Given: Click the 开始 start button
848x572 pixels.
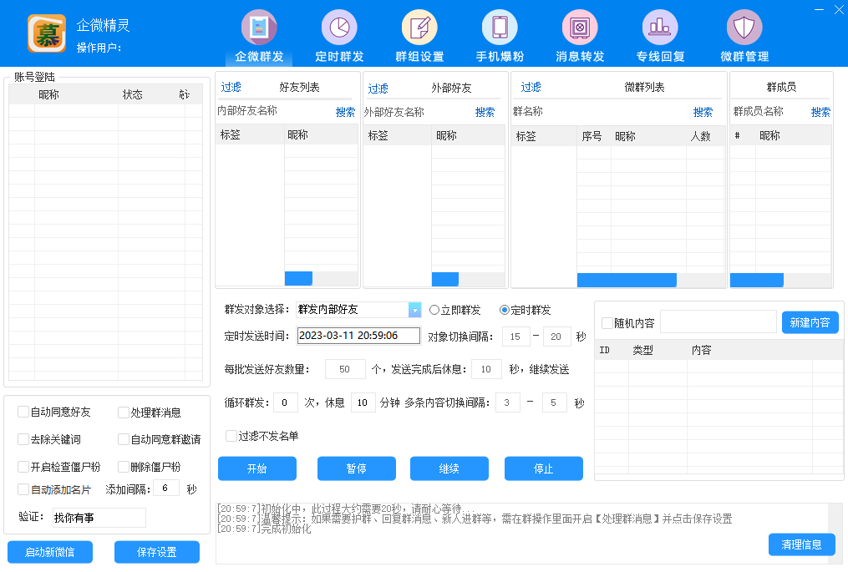Looking at the screenshot, I should (x=256, y=468).
